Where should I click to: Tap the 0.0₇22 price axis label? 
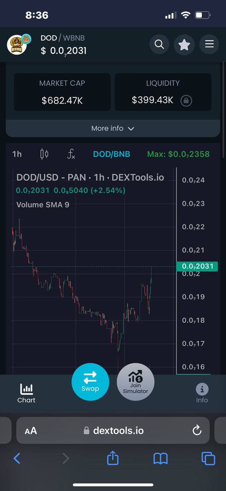(193, 227)
